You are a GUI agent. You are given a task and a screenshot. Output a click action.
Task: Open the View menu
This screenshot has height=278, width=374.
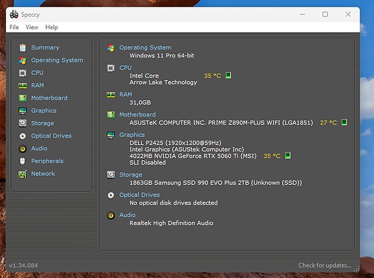click(x=32, y=27)
